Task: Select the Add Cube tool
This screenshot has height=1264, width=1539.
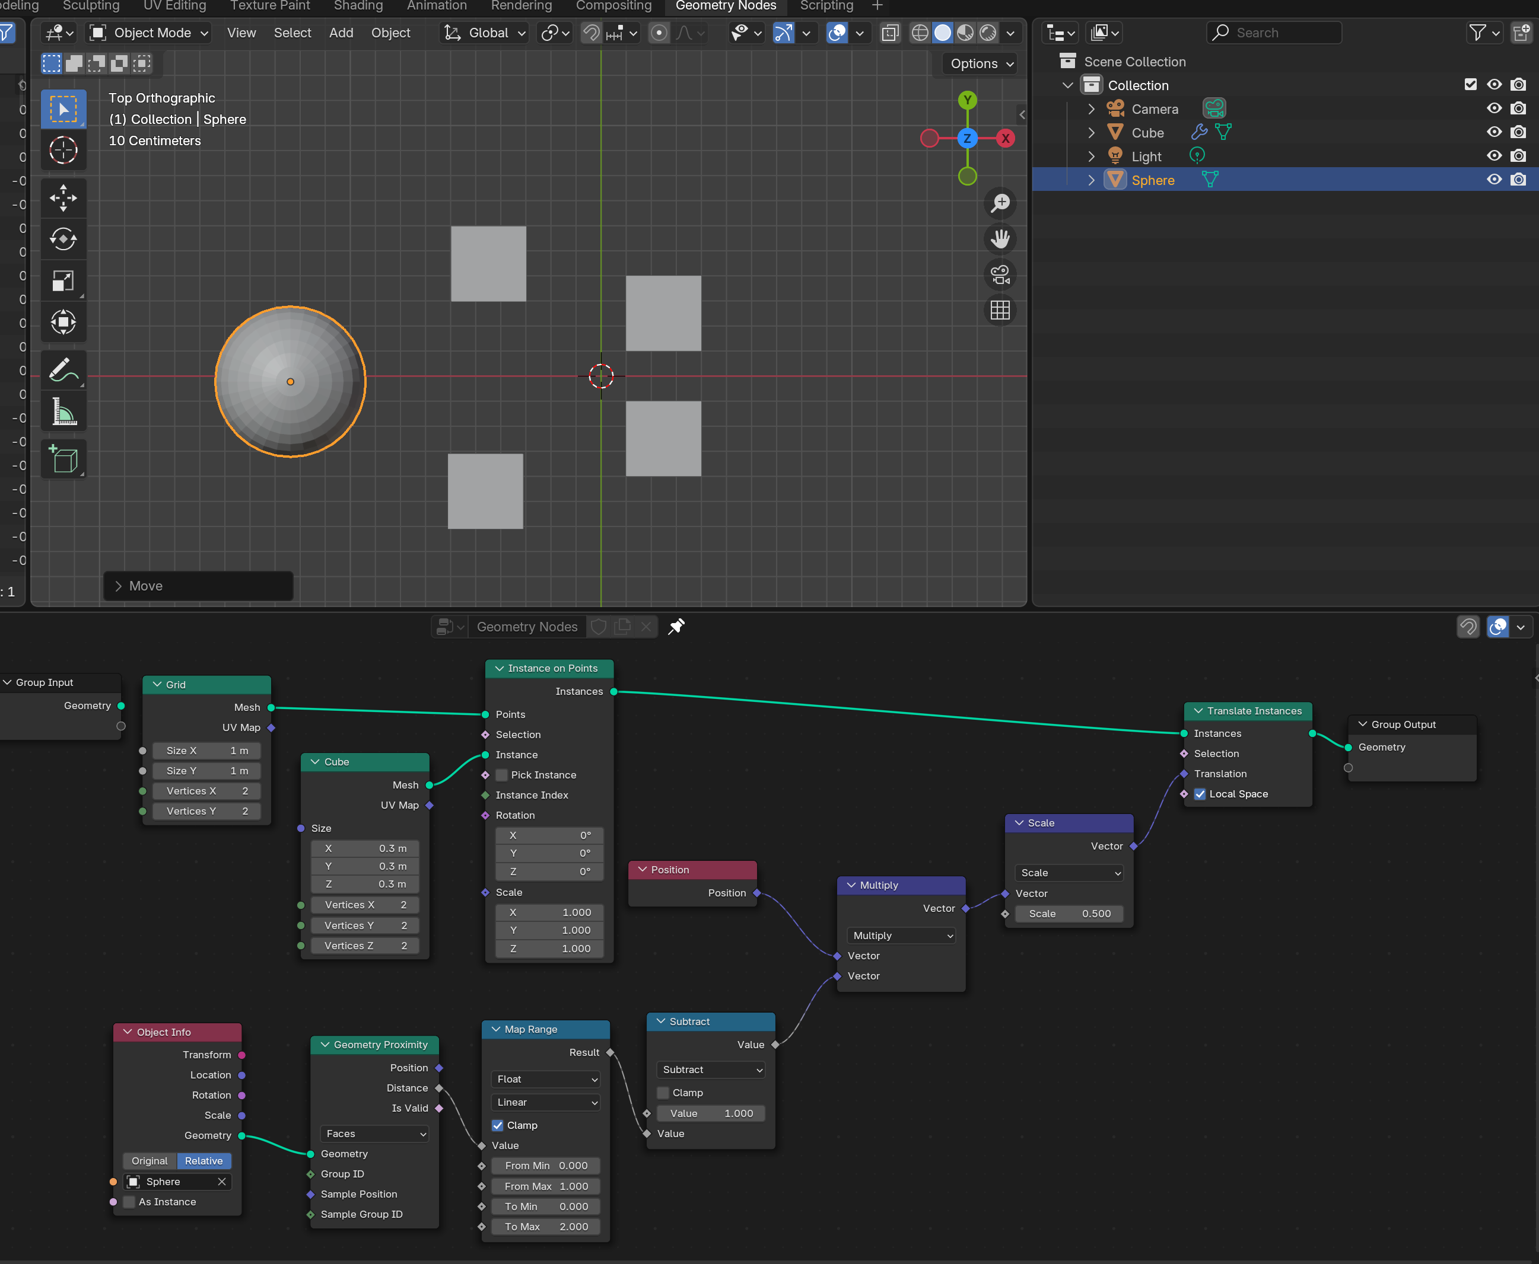Action: click(63, 459)
